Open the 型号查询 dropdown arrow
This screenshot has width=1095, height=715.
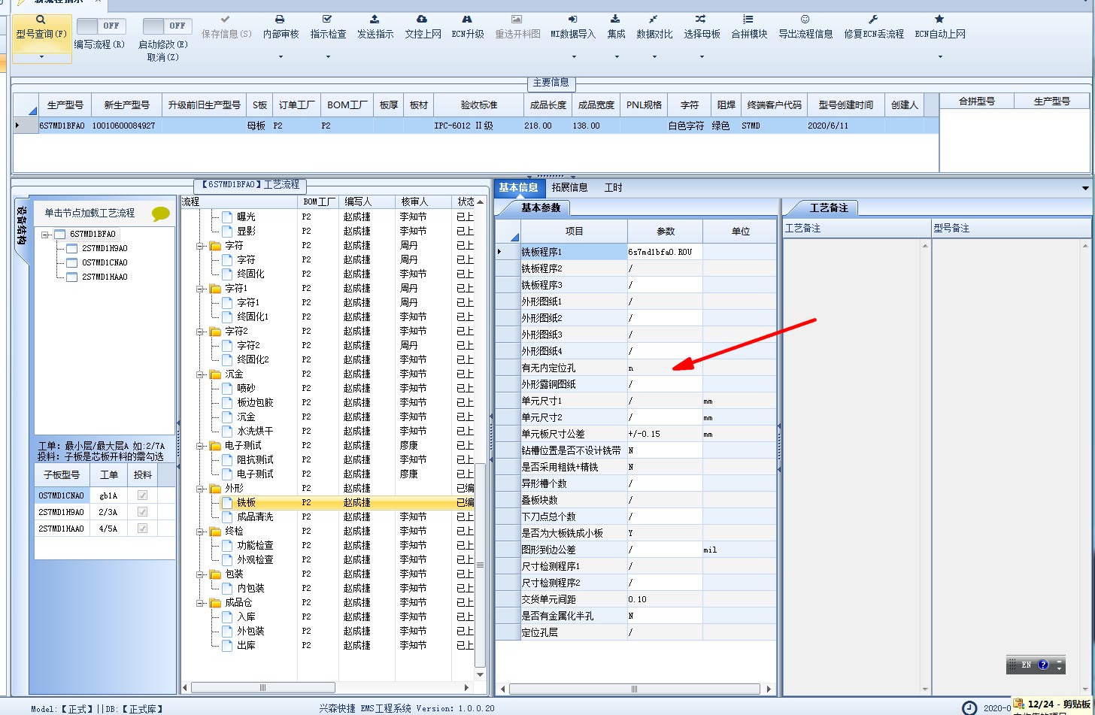[x=41, y=56]
